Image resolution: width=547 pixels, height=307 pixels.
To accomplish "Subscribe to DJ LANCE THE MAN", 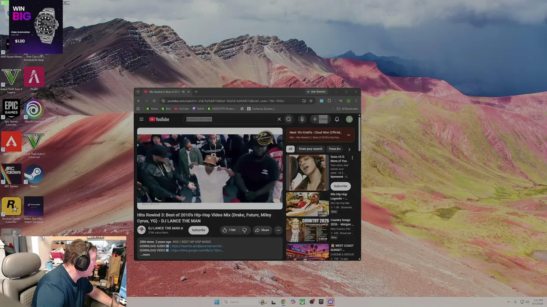I will [x=198, y=230].
